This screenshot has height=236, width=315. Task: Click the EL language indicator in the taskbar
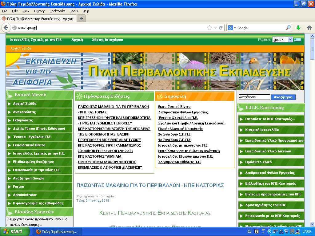[x=249, y=232]
